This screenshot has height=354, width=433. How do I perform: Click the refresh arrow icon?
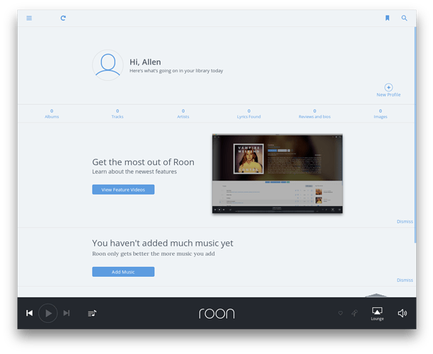pos(63,18)
